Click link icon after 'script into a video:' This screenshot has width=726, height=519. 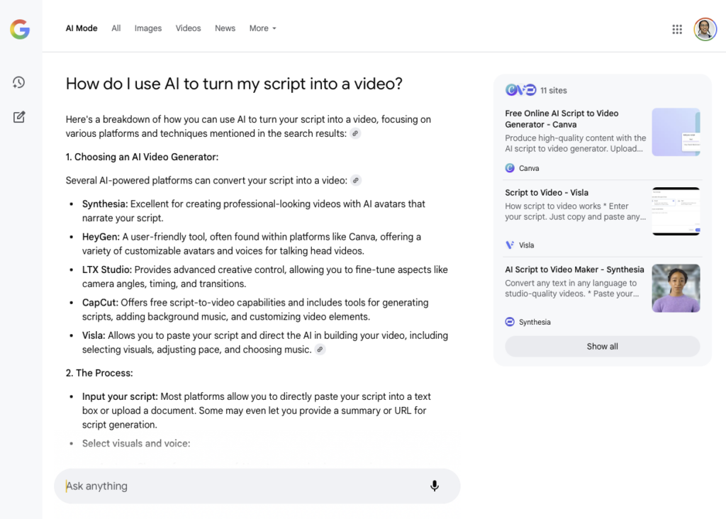356,181
